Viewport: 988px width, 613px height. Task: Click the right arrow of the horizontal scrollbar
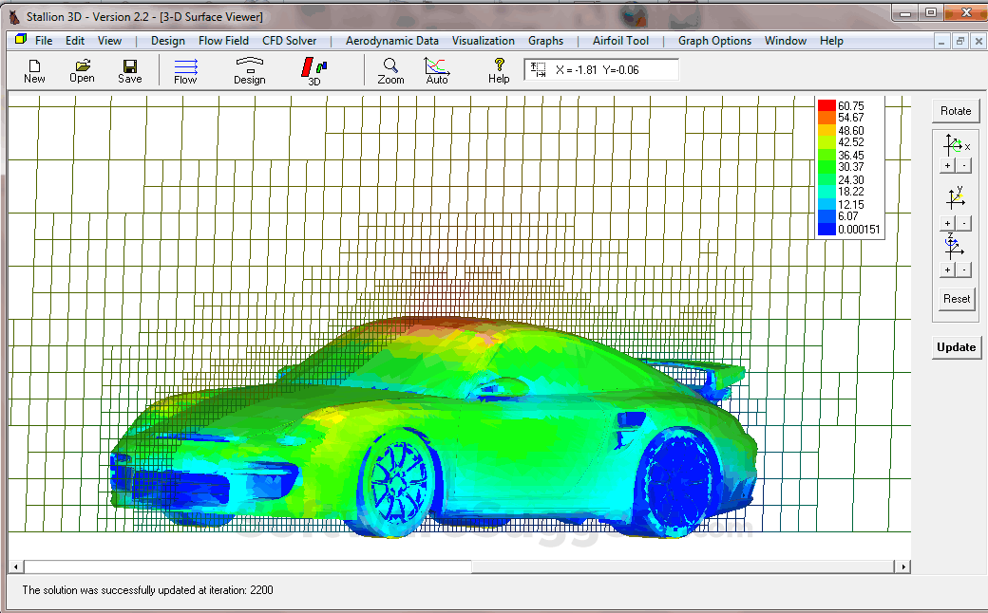[x=902, y=566]
